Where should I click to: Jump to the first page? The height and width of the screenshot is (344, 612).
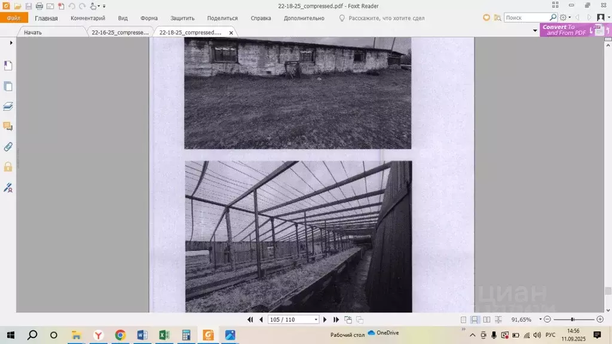point(250,320)
